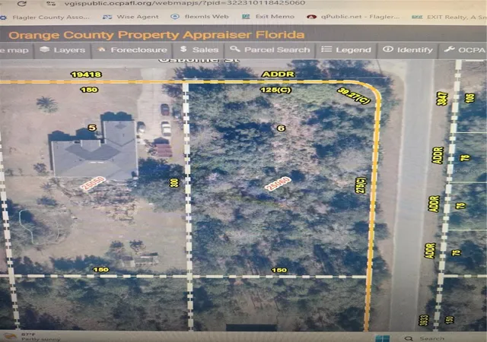
Task: Select parcel label 25060 on the map
Action: [x=278, y=184]
